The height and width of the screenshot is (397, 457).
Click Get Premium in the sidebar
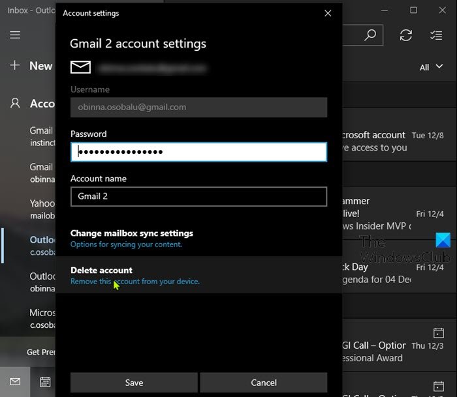[40, 352]
